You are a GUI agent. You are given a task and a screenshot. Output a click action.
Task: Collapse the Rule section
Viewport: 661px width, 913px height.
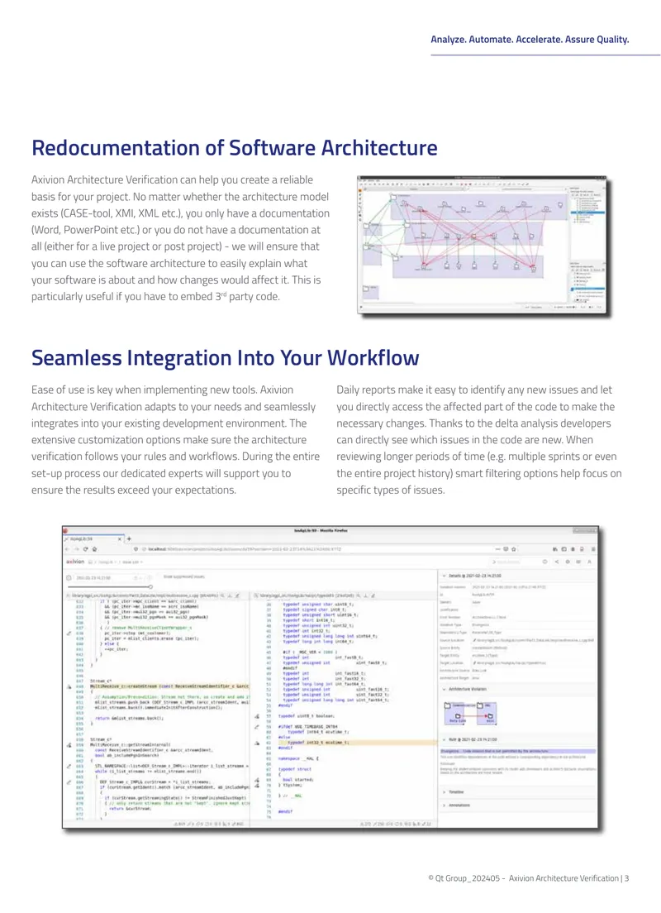click(445, 739)
